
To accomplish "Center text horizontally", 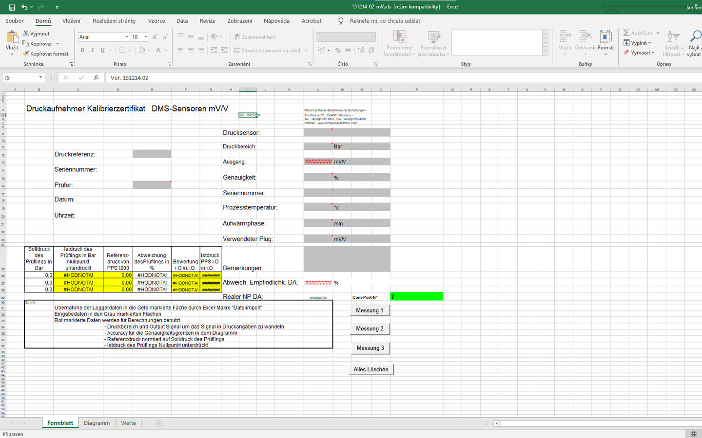I will [191, 50].
